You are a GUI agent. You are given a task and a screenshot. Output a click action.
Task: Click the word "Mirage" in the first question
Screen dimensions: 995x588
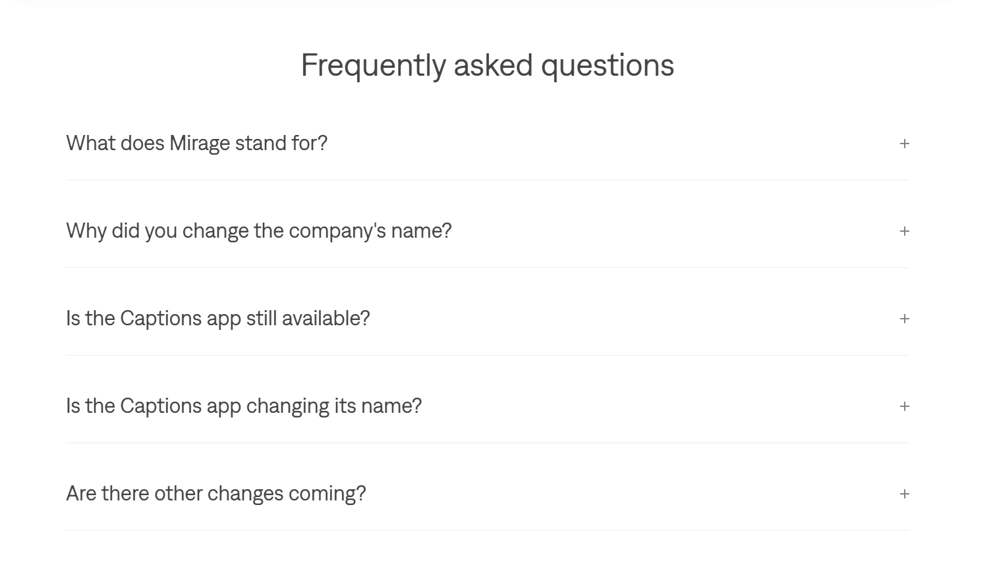[x=200, y=144]
